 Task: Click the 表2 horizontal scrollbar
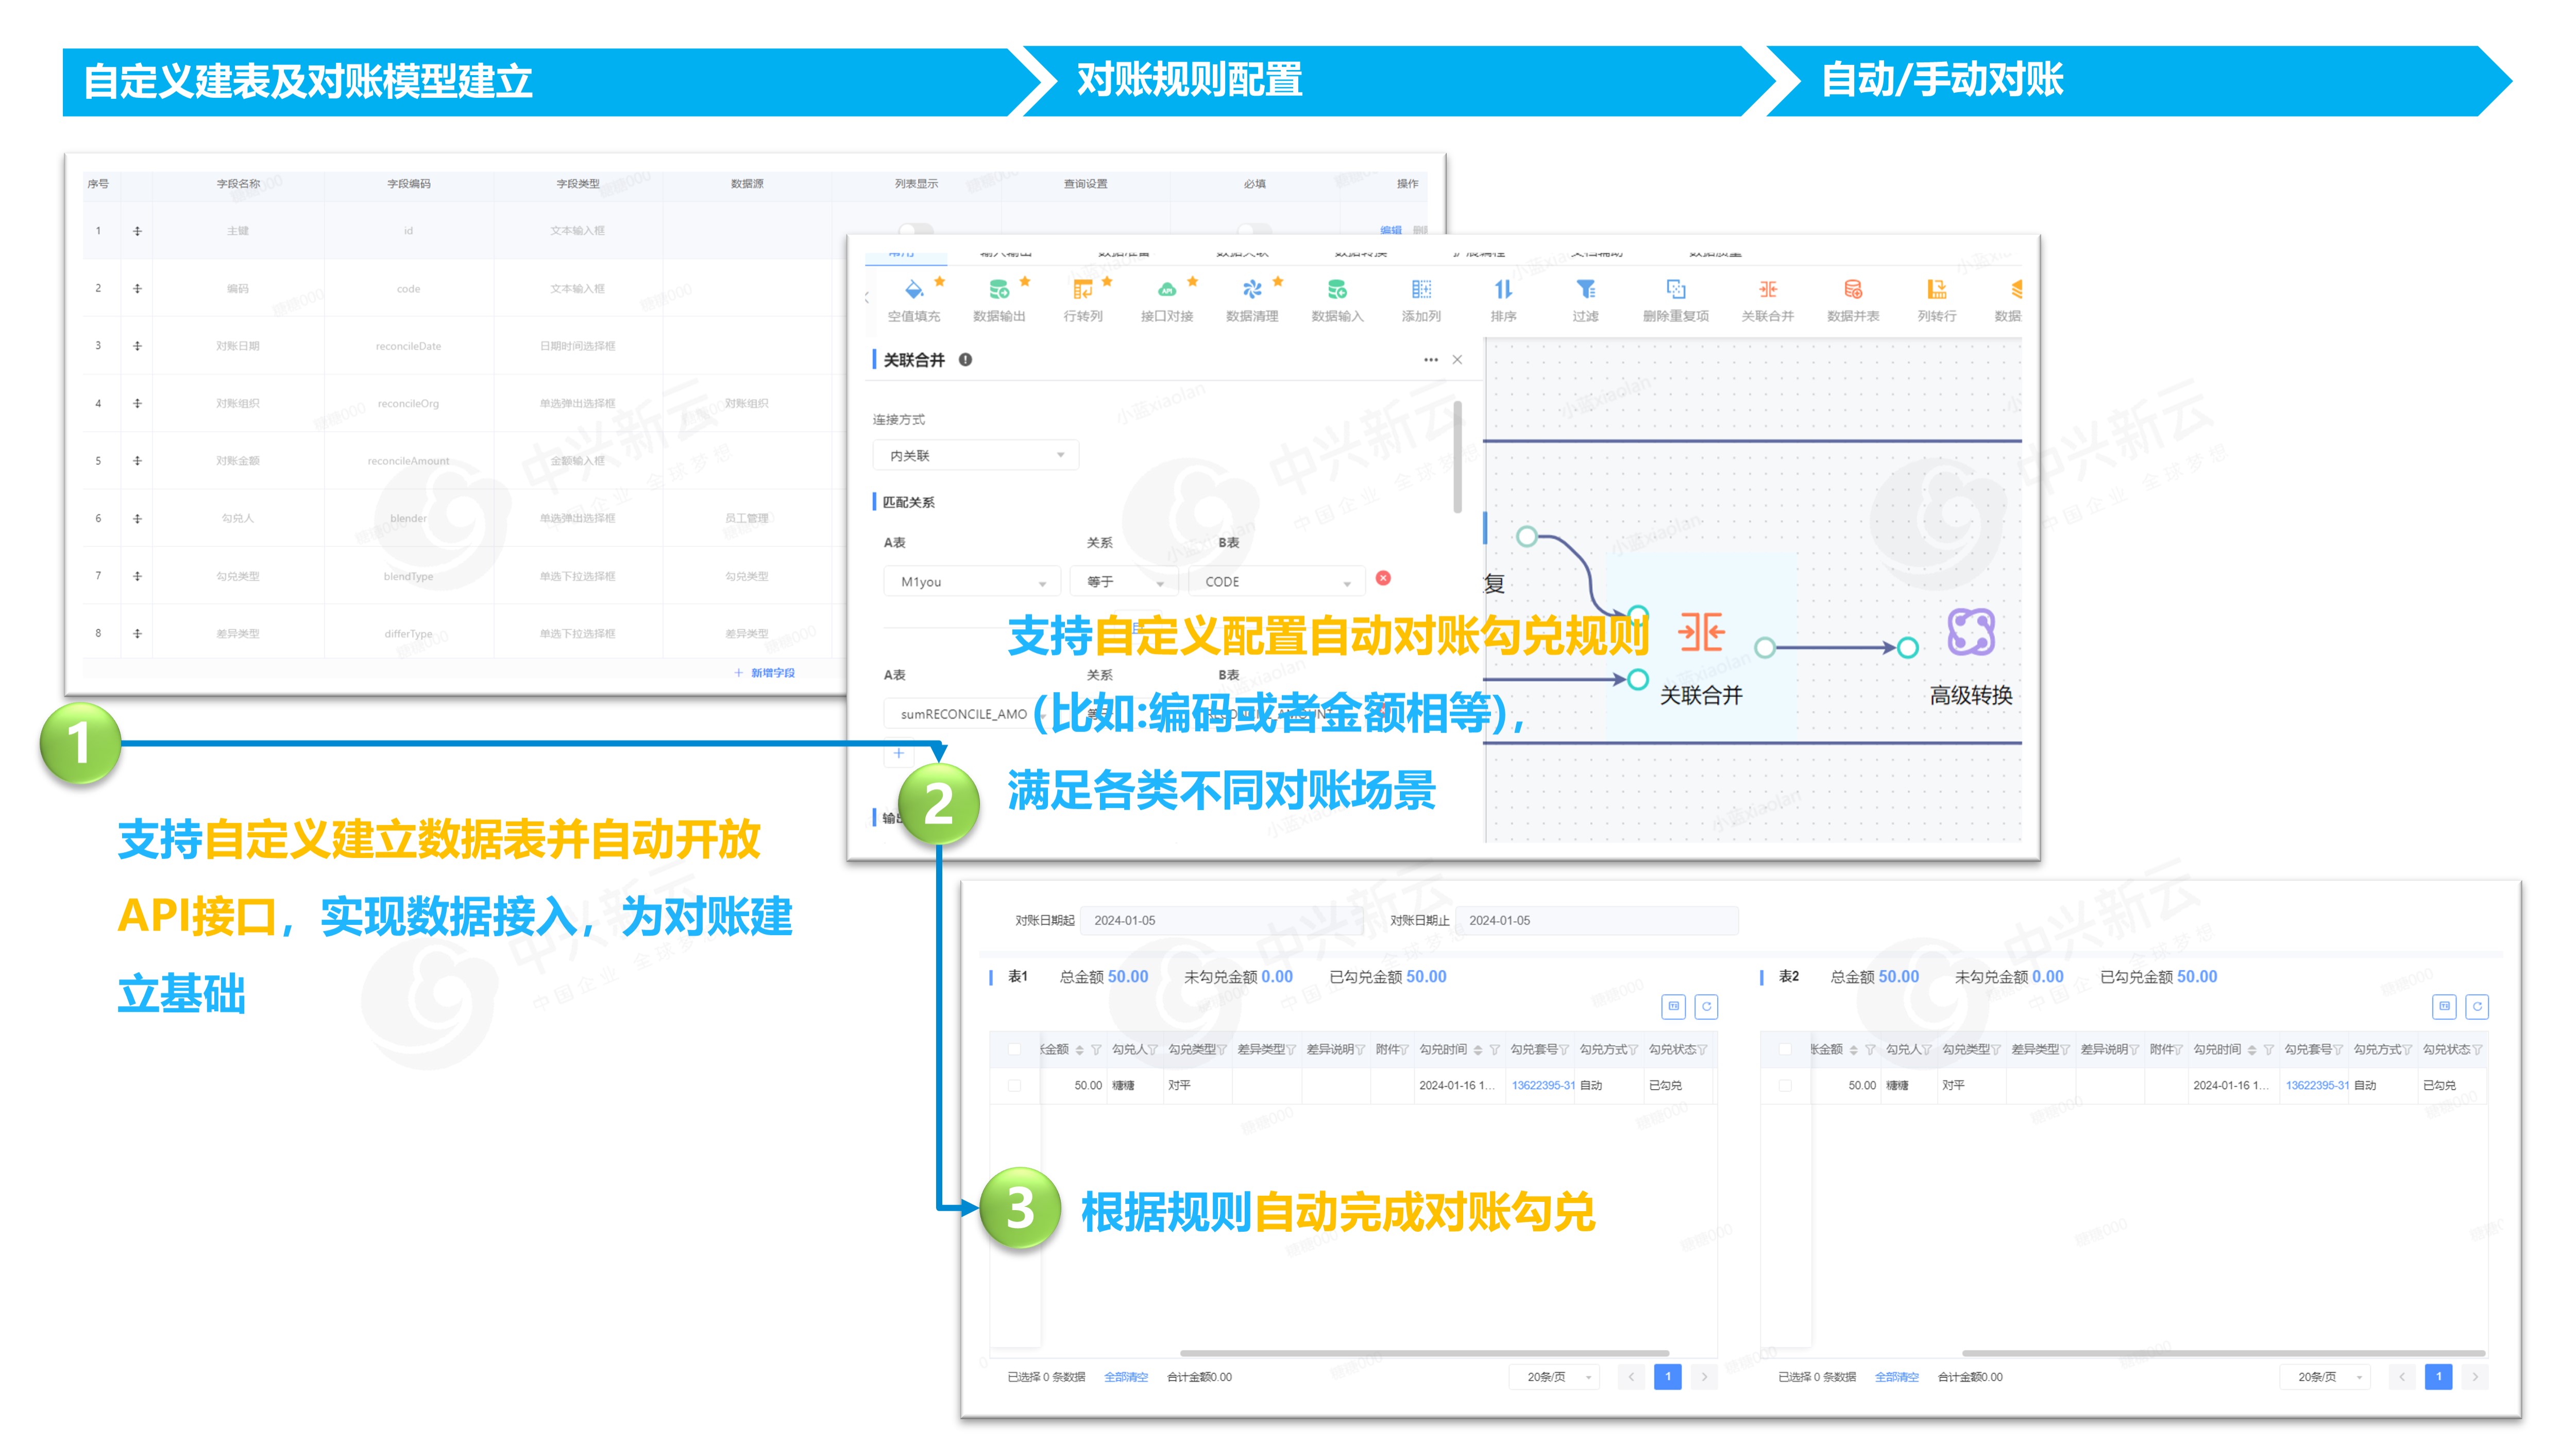[x=2224, y=1353]
